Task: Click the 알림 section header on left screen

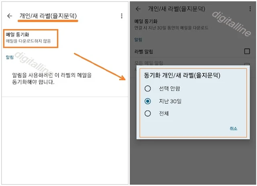Action: point(10,57)
